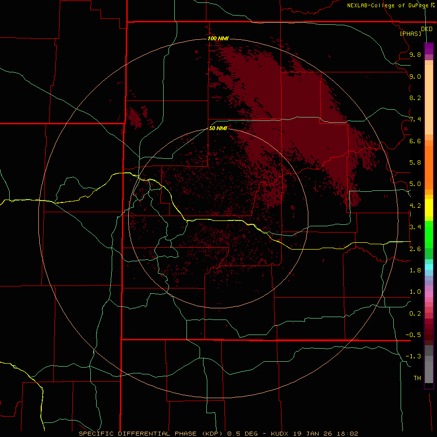Click the purple top segment of color bar
437x437 pixels.
click(429, 49)
